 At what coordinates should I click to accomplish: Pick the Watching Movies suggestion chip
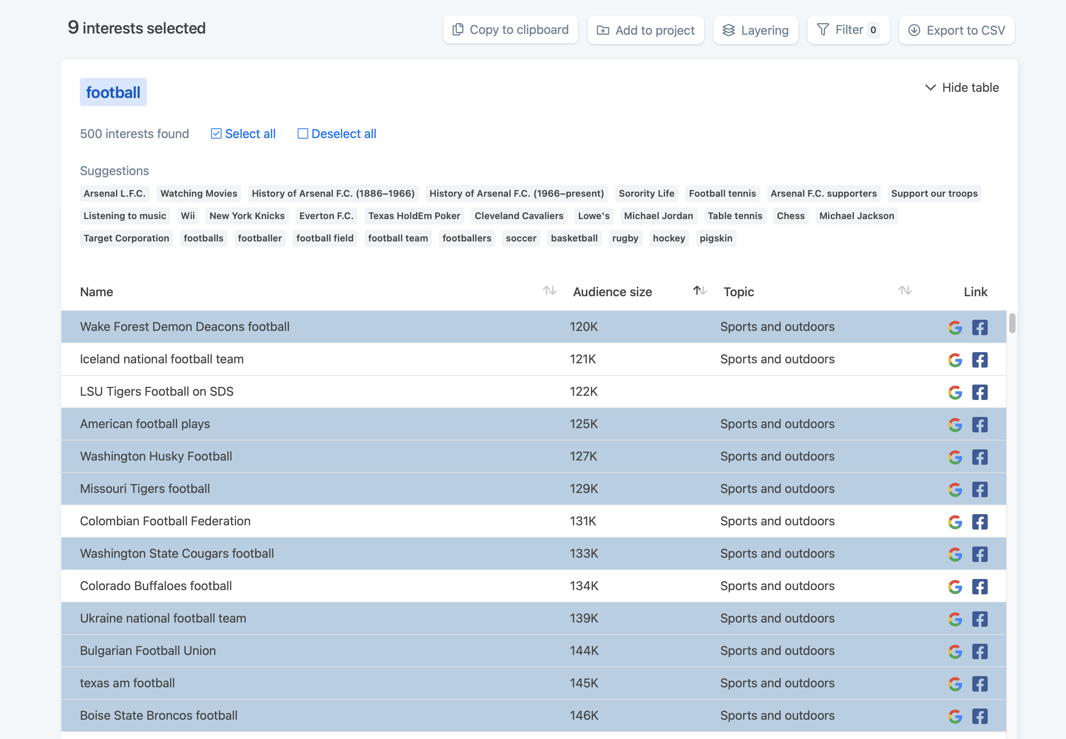[199, 194]
